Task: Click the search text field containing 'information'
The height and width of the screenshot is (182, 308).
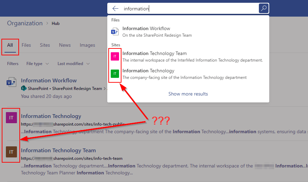Action: pos(189,9)
